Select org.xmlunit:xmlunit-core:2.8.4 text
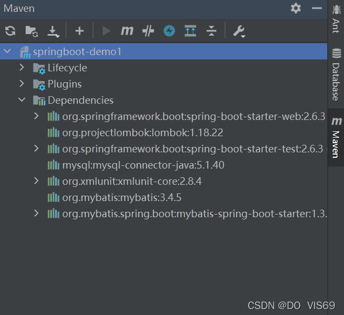Viewport: 344px width, 315px height. click(x=132, y=182)
